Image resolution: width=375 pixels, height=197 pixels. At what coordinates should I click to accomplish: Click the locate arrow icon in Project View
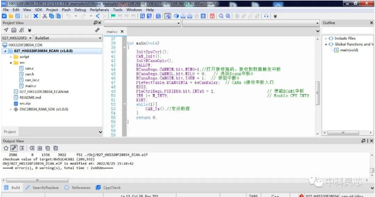(6, 30)
